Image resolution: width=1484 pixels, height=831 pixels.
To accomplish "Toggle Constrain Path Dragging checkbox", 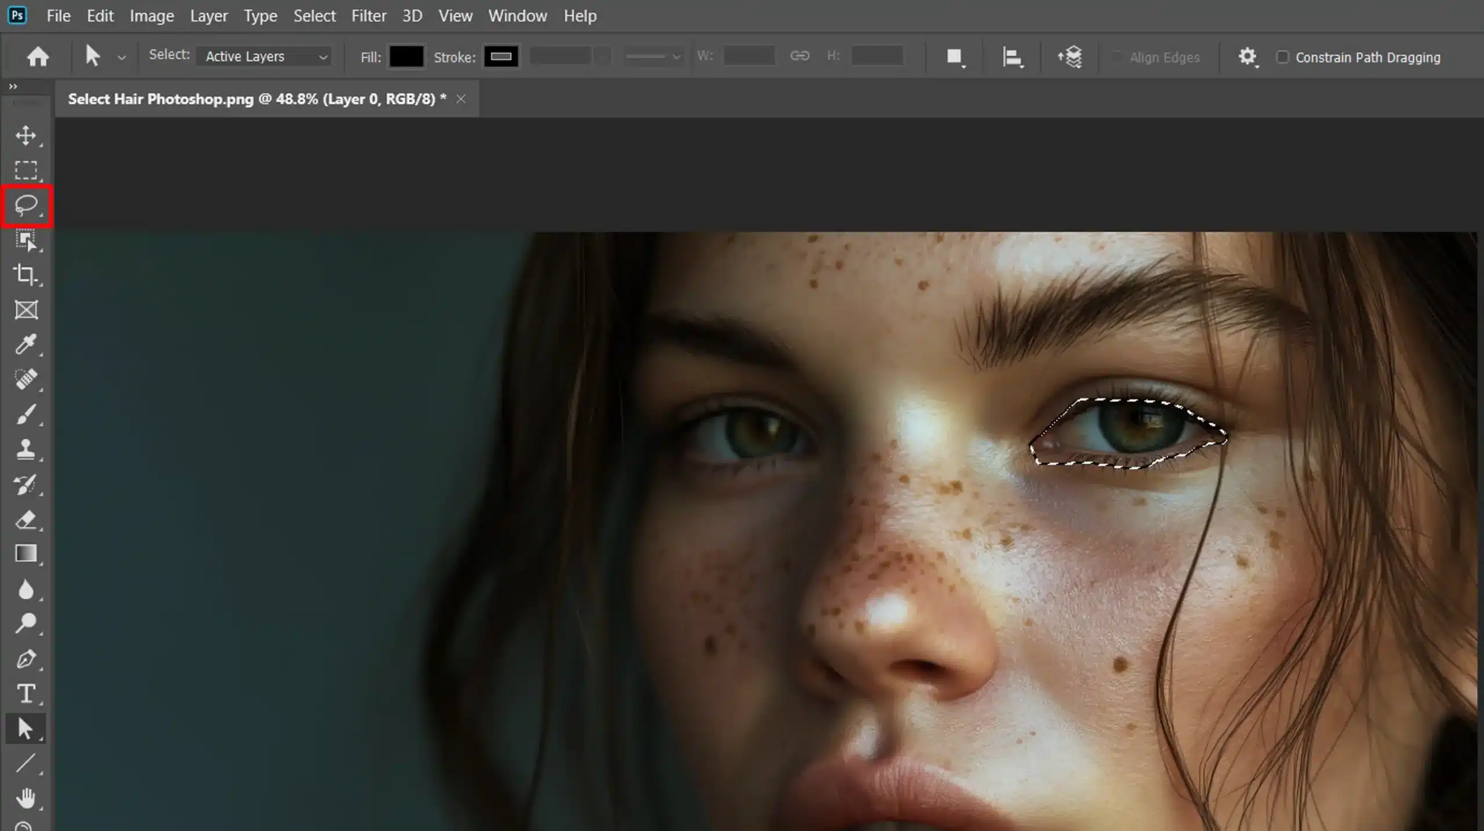I will (x=1281, y=57).
